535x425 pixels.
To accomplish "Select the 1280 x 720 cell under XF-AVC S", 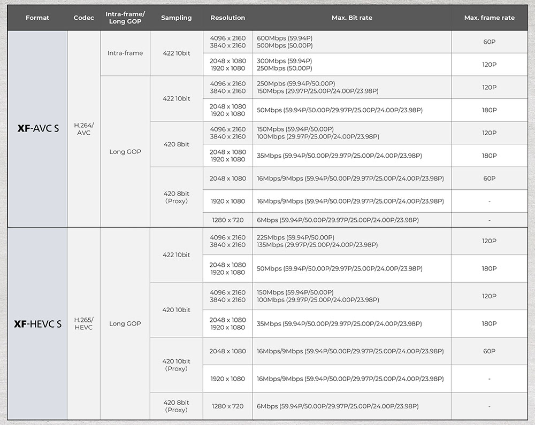I will [227, 220].
